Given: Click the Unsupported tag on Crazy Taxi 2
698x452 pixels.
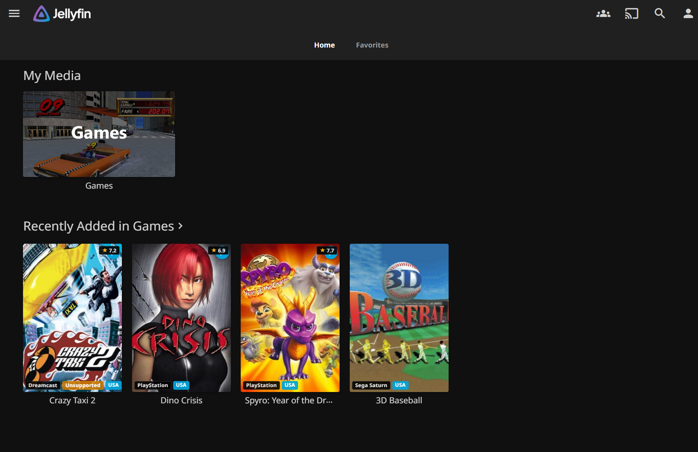Looking at the screenshot, I should pyautogui.click(x=83, y=385).
